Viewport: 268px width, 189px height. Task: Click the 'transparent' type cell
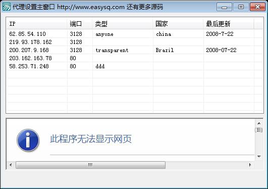pyautogui.click(x=112, y=51)
